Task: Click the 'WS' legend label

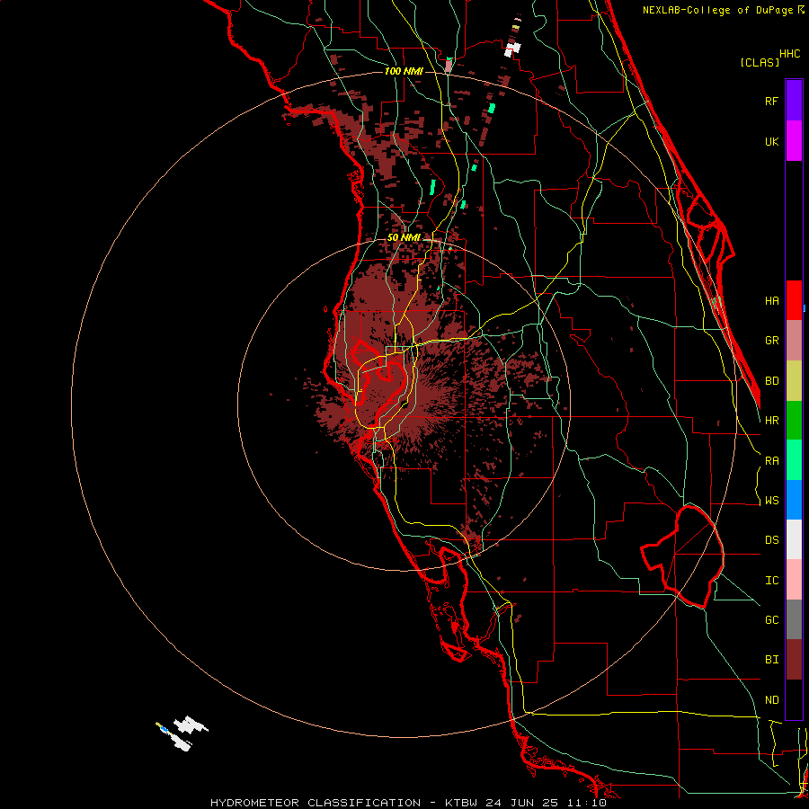Action: (772, 501)
